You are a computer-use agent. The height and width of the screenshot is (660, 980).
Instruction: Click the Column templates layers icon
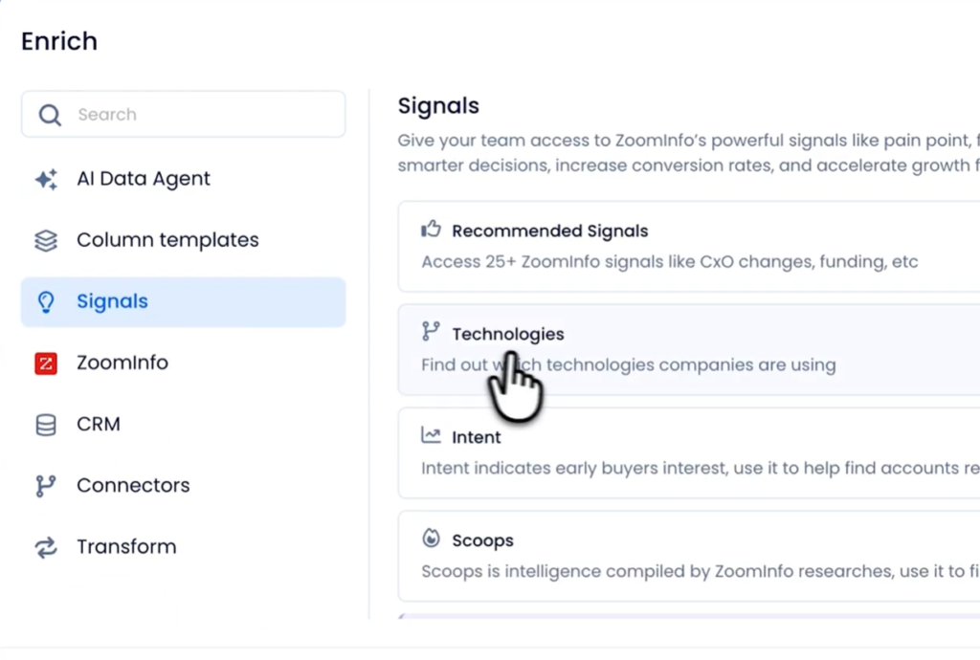[x=46, y=240]
